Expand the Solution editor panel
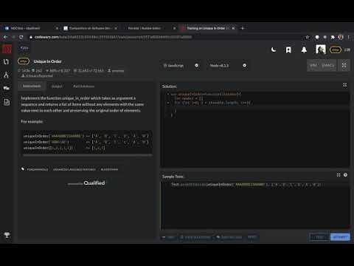Image resolution: width=354 pixels, height=266 pixels. pos(345,85)
